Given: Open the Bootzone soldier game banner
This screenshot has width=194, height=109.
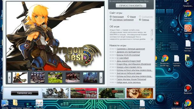Looking at the screenshot, I should click(x=112, y=93).
